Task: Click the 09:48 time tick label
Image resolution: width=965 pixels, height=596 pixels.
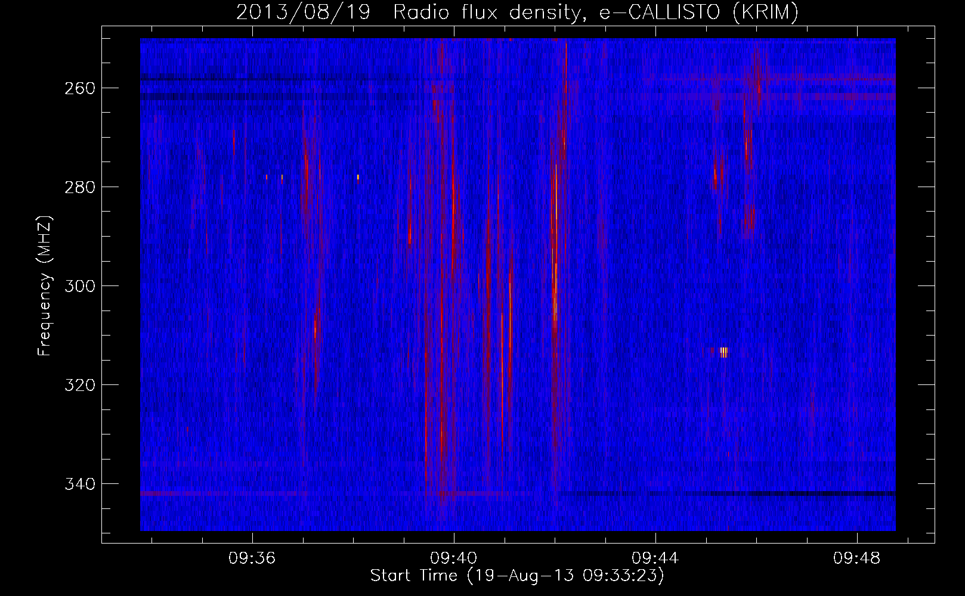Action: [857, 558]
